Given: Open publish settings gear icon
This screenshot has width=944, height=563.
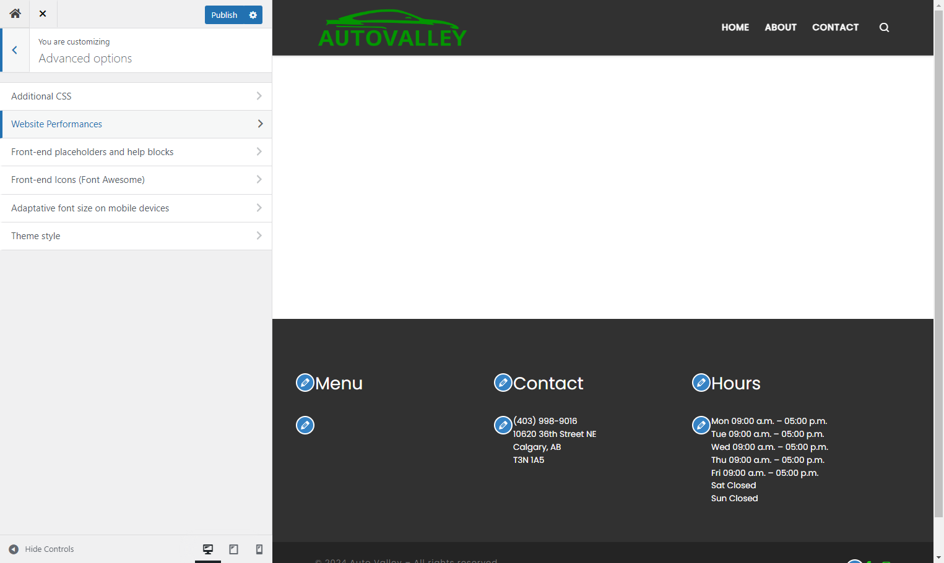Looking at the screenshot, I should (253, 15).
